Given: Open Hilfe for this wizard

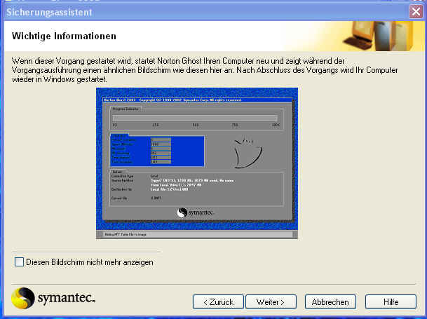Looking at the screenshot, I should click(x=391, y=302).
